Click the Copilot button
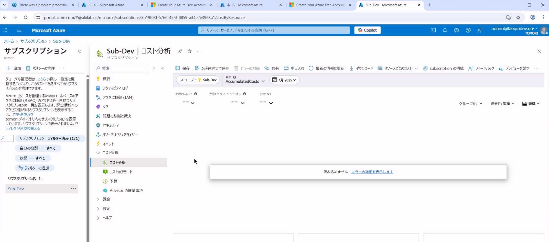Image resolution: width=549 pixels, height=242 pixels. coord(367,30)
